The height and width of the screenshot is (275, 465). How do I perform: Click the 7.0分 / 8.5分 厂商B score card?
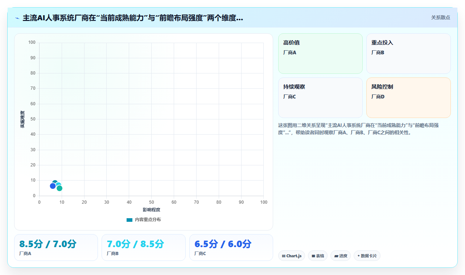coord(143,247)
